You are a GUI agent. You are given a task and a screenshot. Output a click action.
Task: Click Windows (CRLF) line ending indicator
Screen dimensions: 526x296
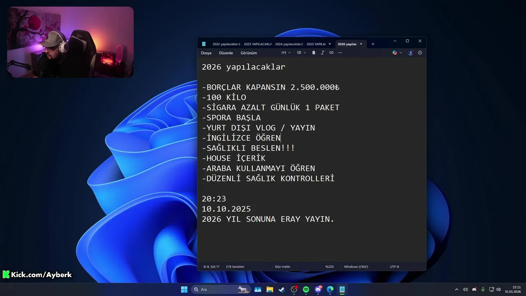pyautogui.click(x=356, y=267)
